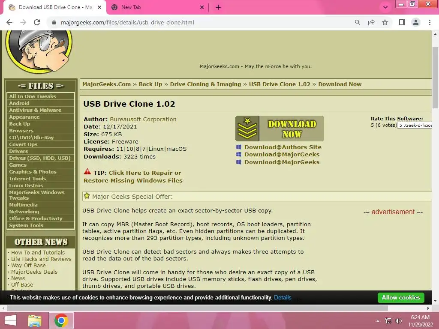The width and height of the screenshot is (439, 329).
Task: Open Way Off Base link
Action: pyautogui.click(x=28, y=266)
